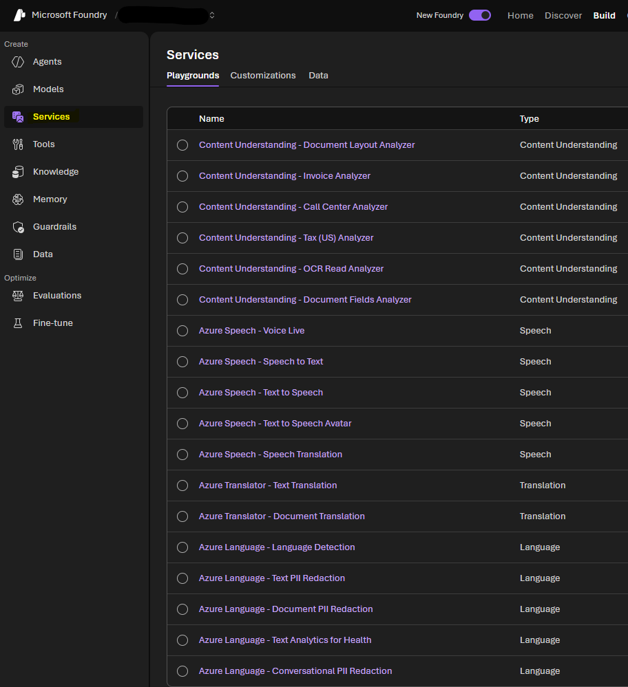
Task: Click the Name column header
Action: (x=211, y=119)
